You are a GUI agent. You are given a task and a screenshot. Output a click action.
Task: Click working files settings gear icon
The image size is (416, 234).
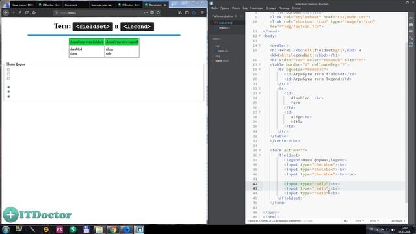[236, 16]
